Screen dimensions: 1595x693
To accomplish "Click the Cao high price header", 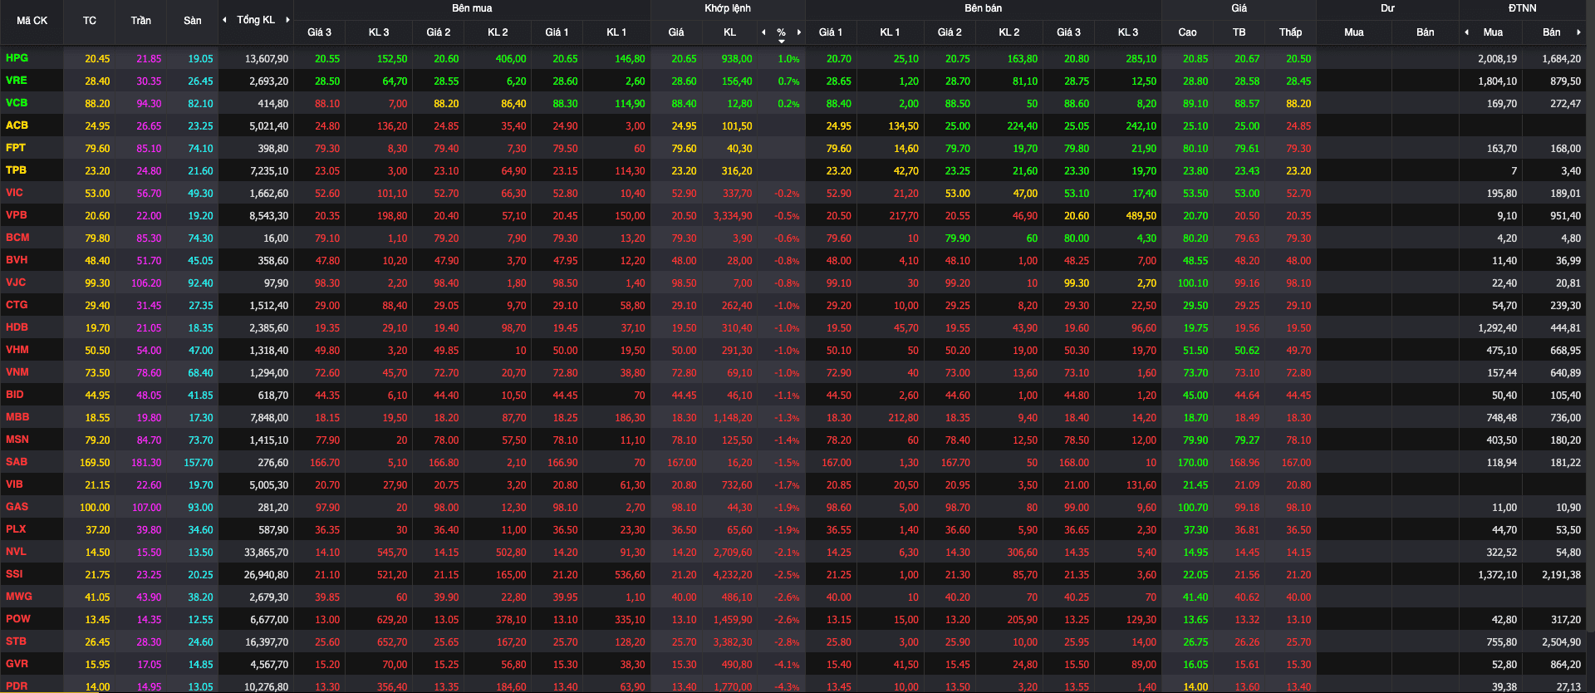I will 1188,32.
